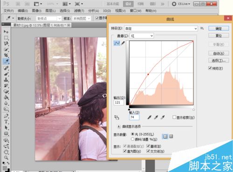
Task: Select the Crop tool
Action: click(6, 55)
